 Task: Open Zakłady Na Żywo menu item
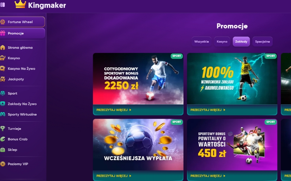(x=22, y=104)
